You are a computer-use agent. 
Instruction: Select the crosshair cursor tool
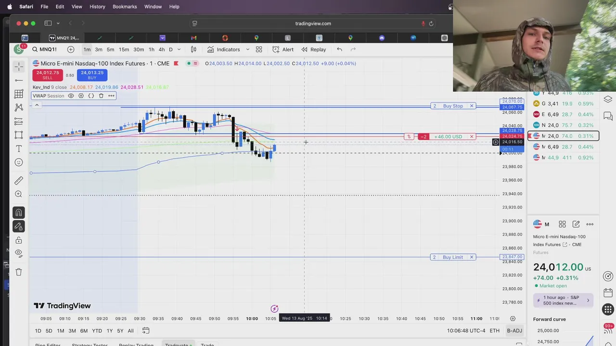(x=19, y=66)
